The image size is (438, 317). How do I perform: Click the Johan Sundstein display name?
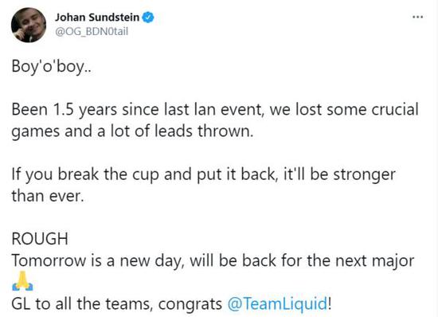[97, 18]
